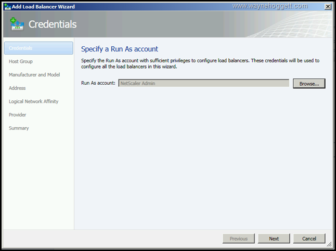Screen dimensions: 336x251
Task: Select the Credentials wizard step
Action: (38, 48)
